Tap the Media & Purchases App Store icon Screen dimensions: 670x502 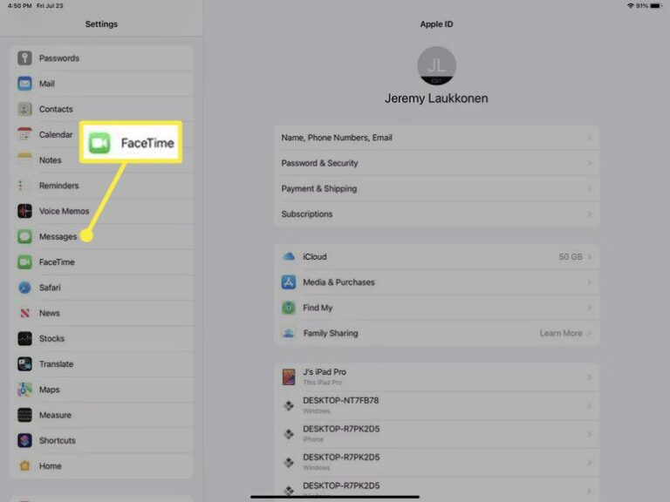point(289,282)
